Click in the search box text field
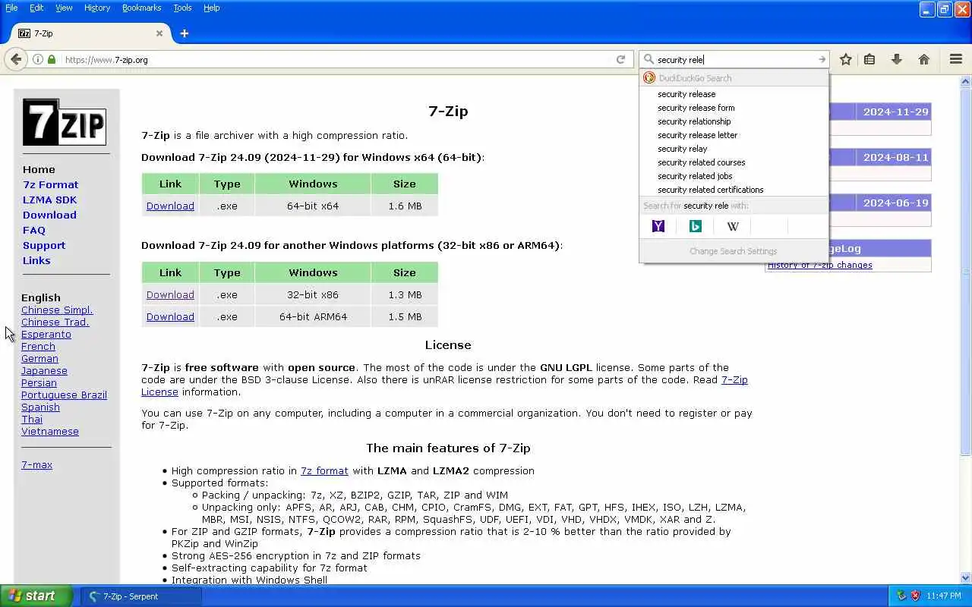Viewport: 972px width, 607px height. tap(735, 59)
